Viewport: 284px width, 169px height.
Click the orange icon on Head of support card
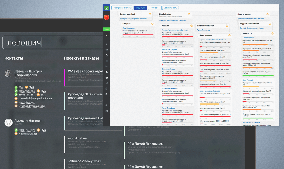pyautogui.click(x=267, y=14)
